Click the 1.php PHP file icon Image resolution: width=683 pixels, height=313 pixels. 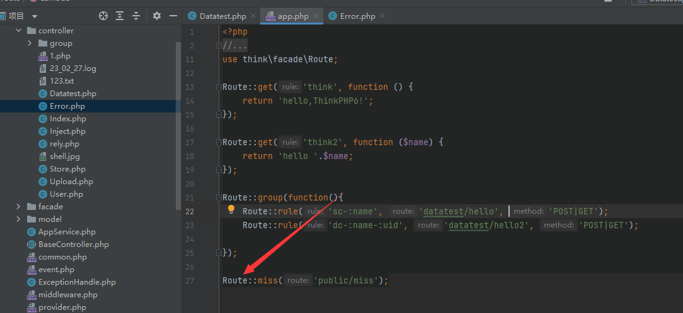coord(43,56)
